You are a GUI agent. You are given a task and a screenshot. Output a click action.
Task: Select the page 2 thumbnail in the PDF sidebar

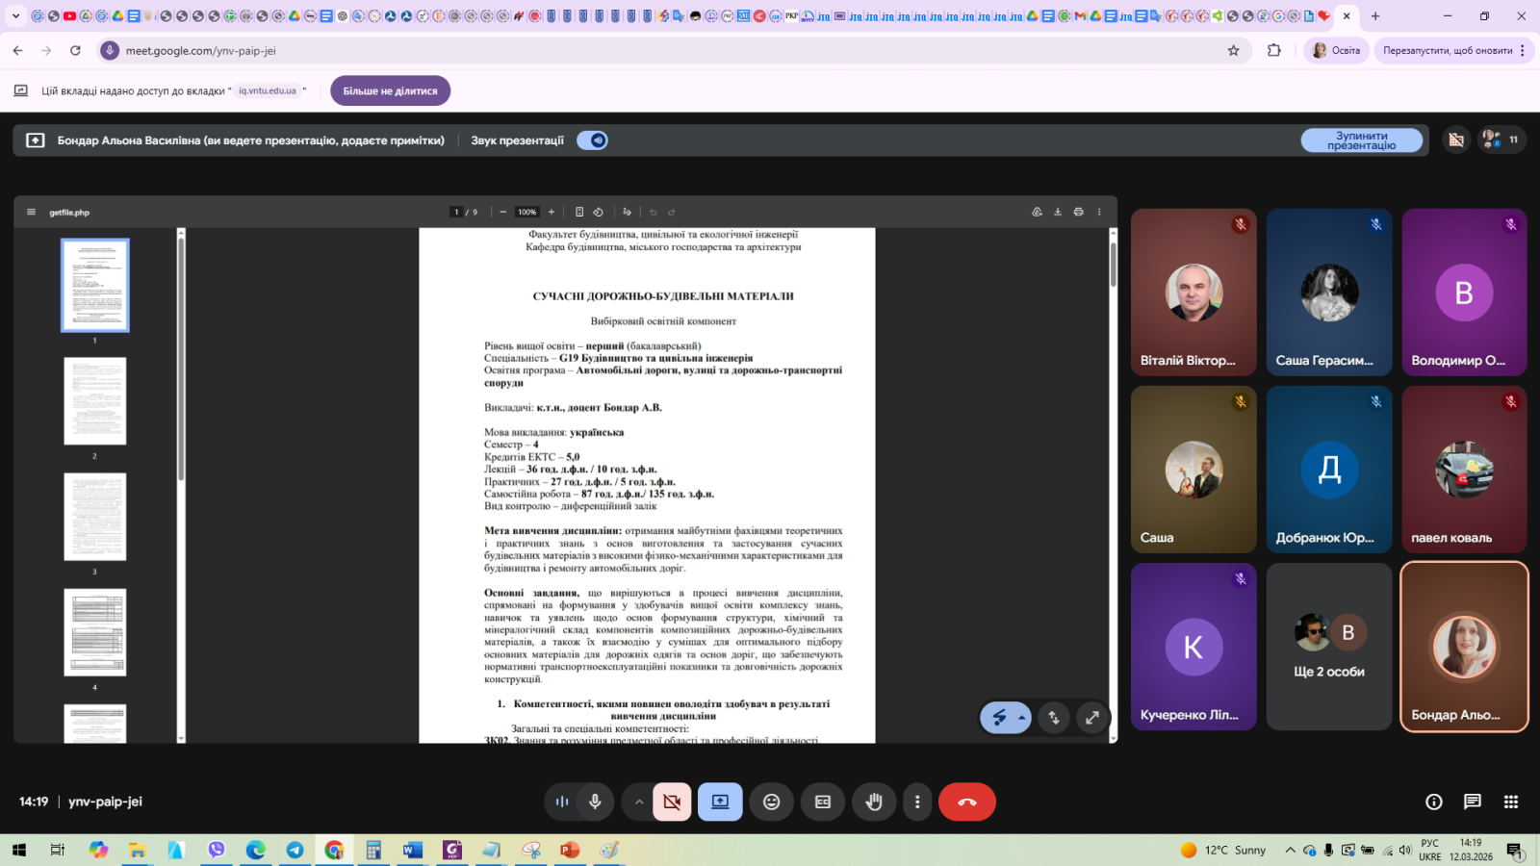[x=94, y=401]
